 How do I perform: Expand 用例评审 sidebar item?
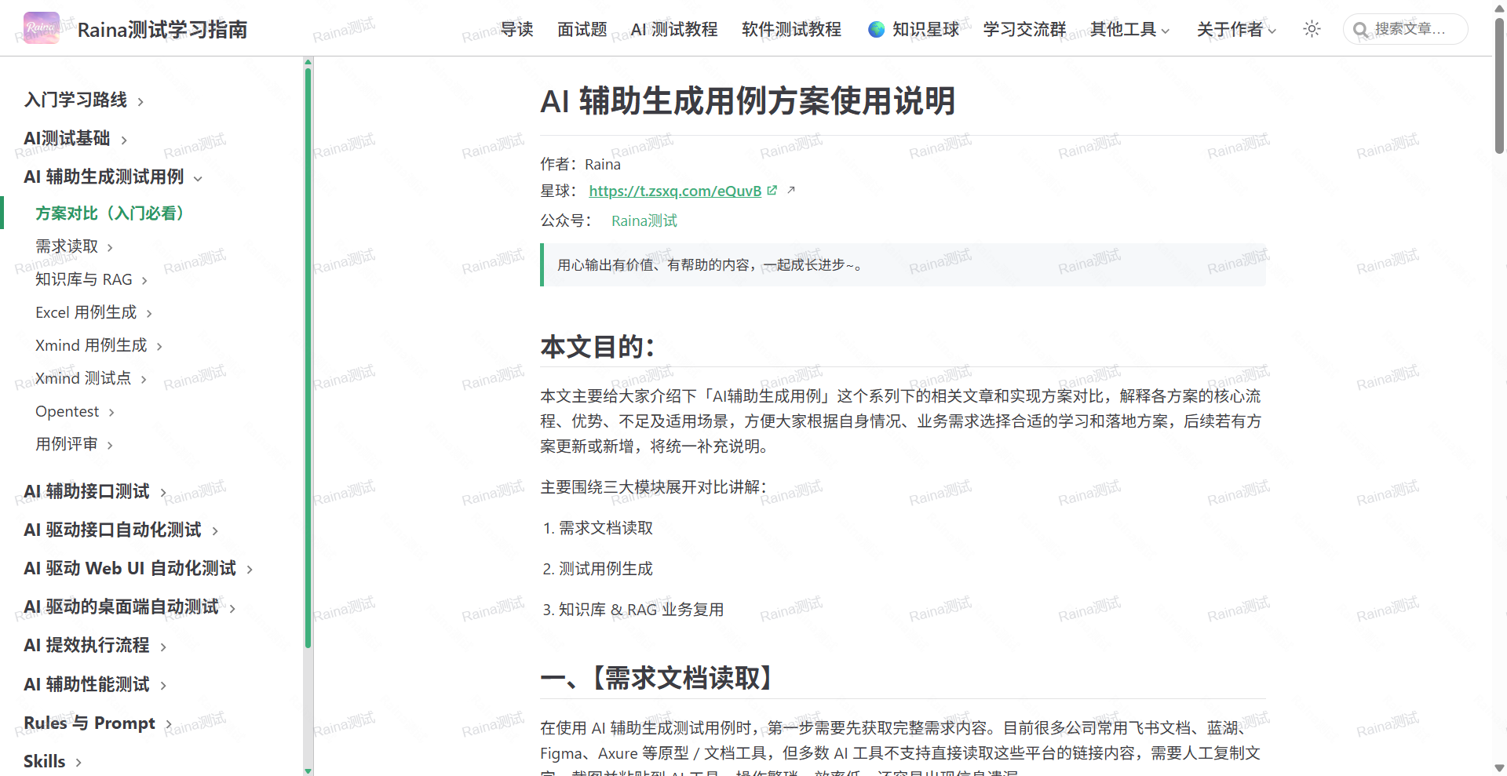coord(75,444)
